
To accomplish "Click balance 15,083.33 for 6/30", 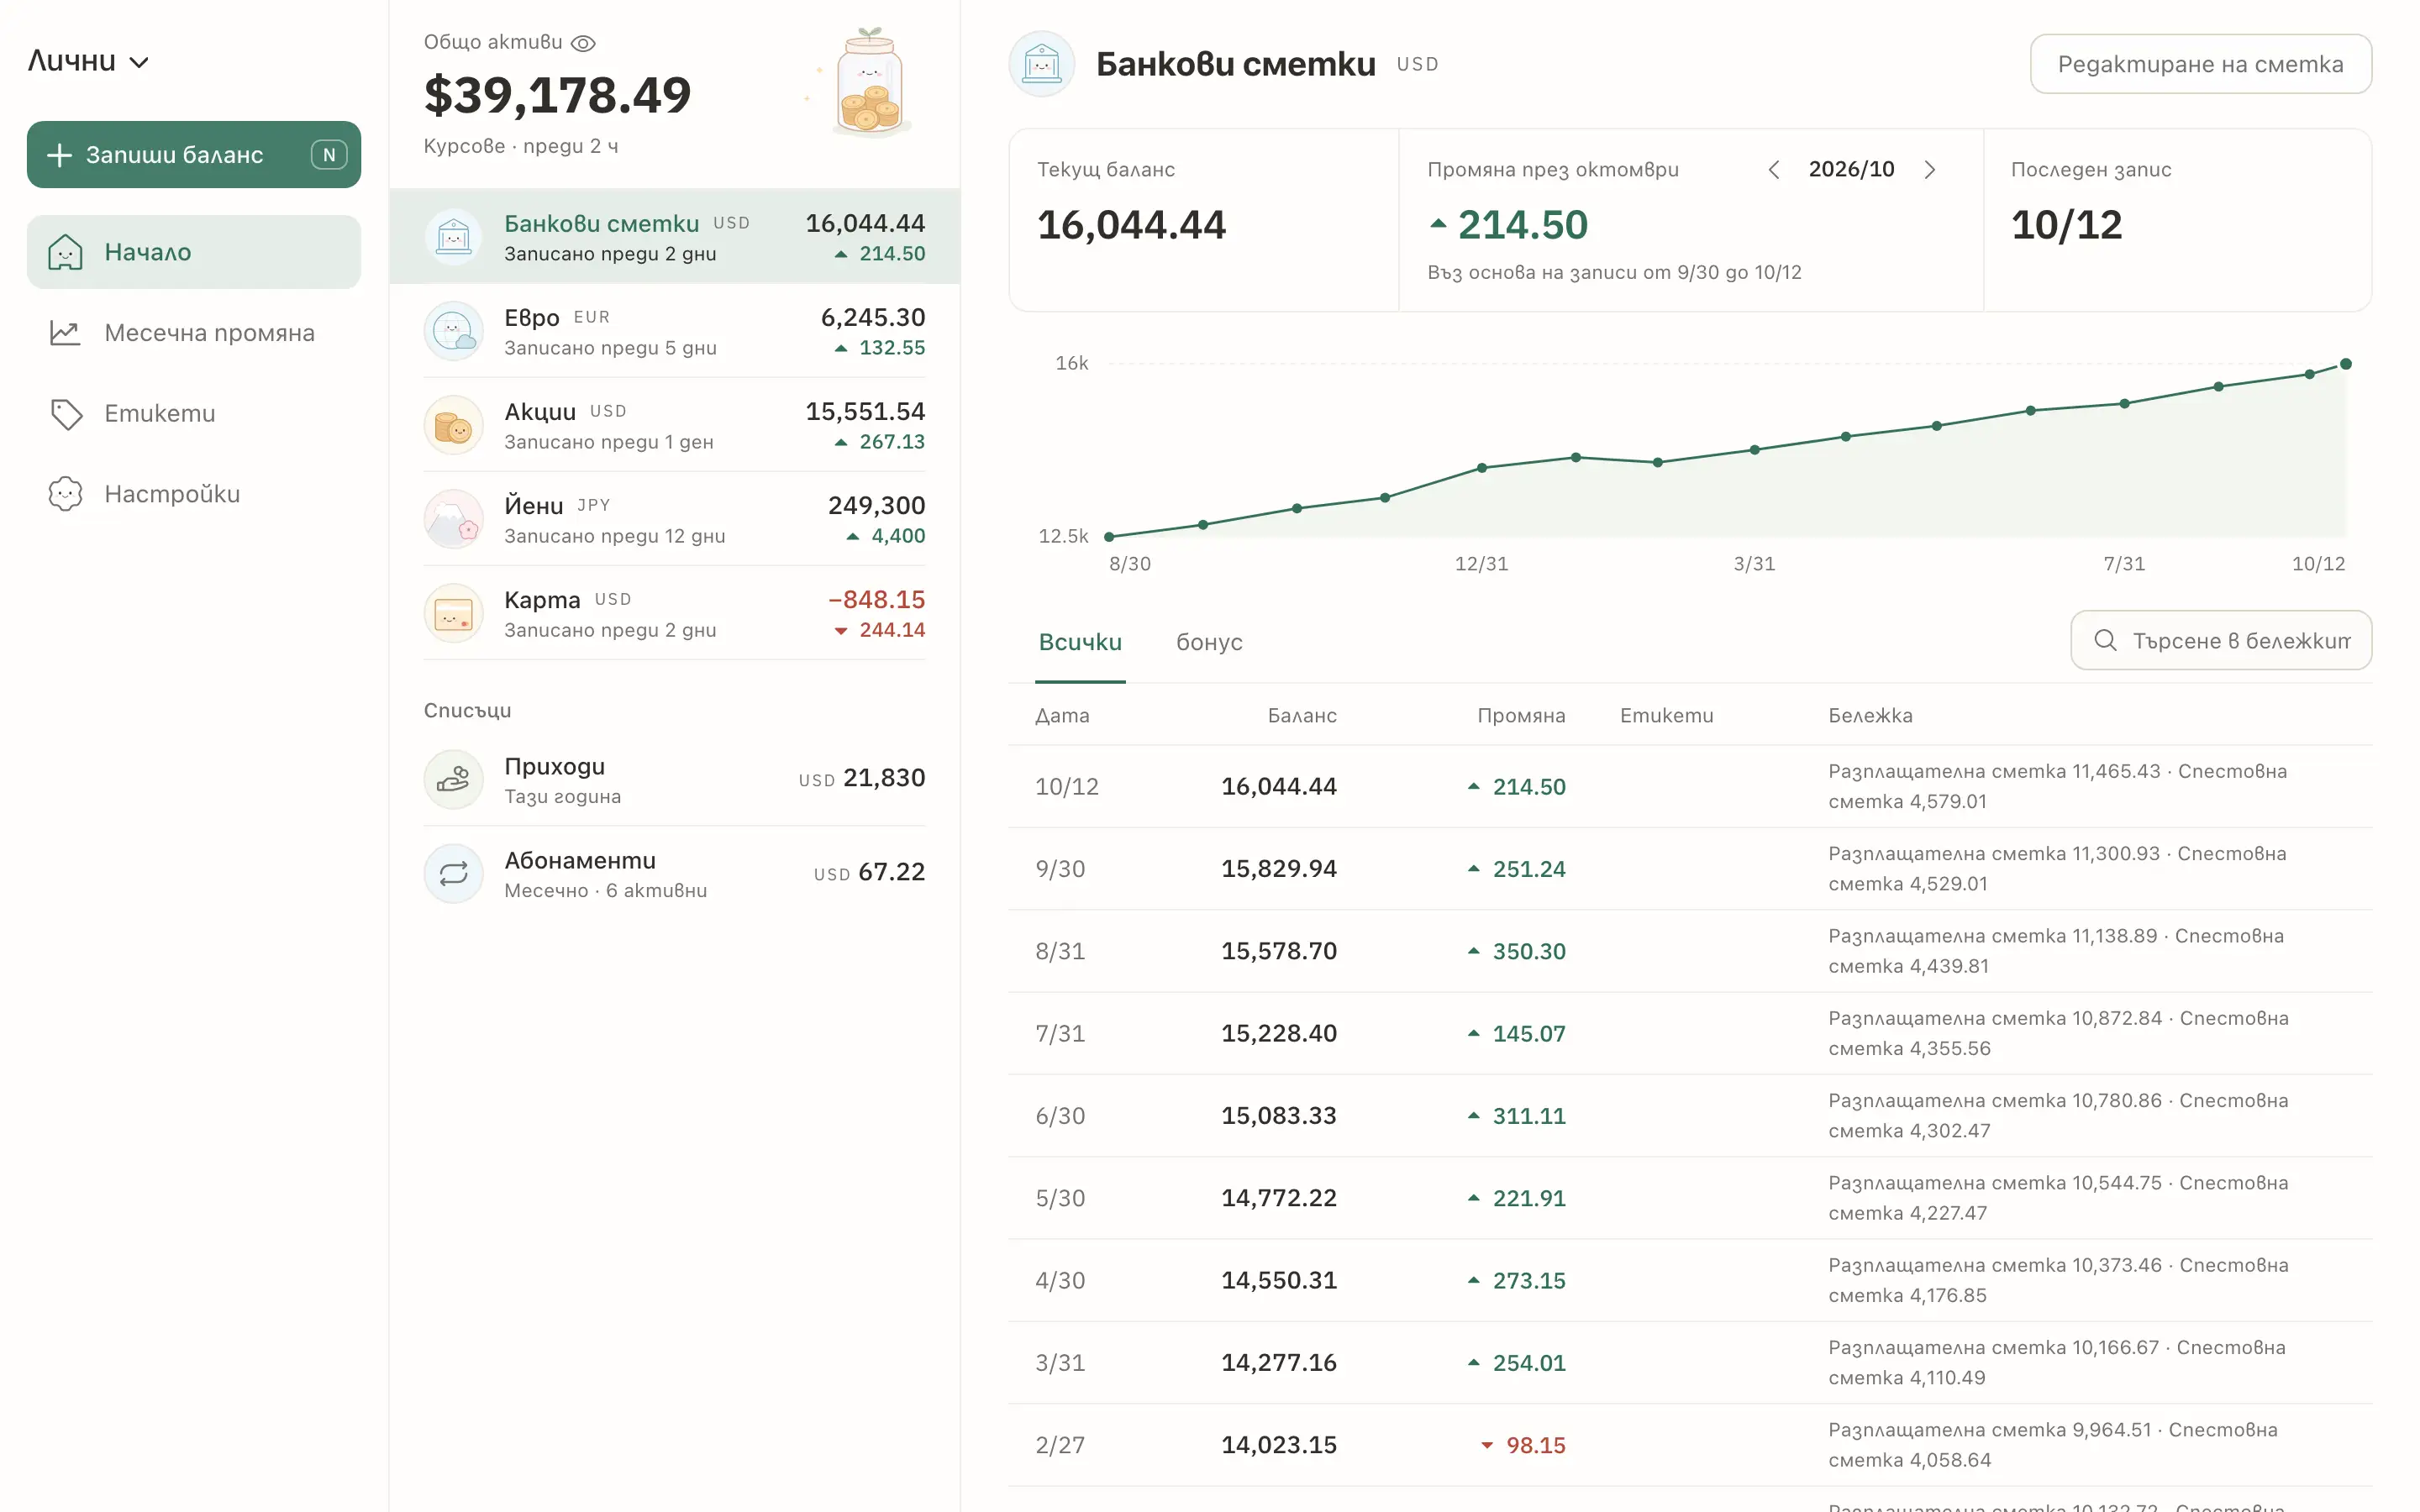I will tap(1278, 1116).
